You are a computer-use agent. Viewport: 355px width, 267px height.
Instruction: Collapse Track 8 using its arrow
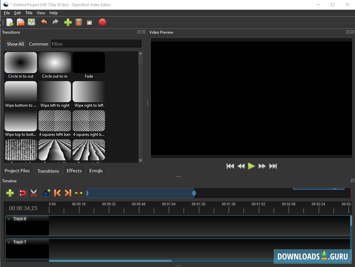pyautogui.click(x=9, y=219)
